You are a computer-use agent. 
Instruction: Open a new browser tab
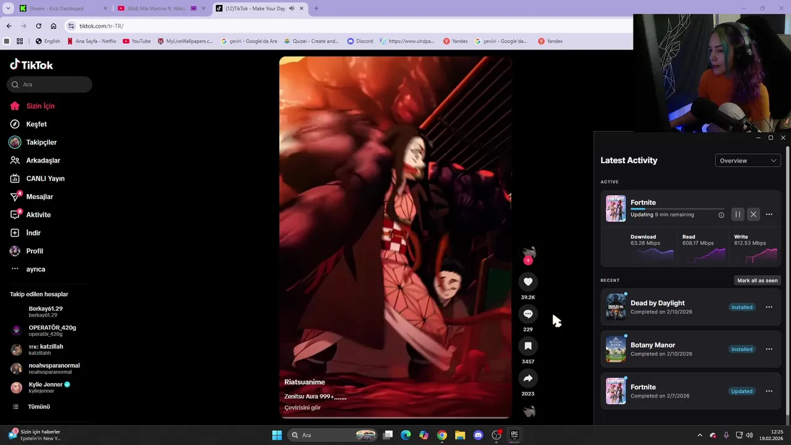click(x=316, y=9)
